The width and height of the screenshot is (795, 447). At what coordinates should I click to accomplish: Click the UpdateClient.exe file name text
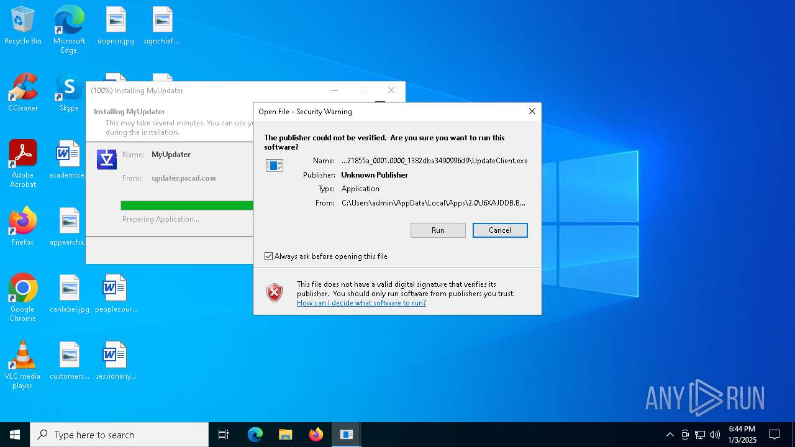coord(435,161)
